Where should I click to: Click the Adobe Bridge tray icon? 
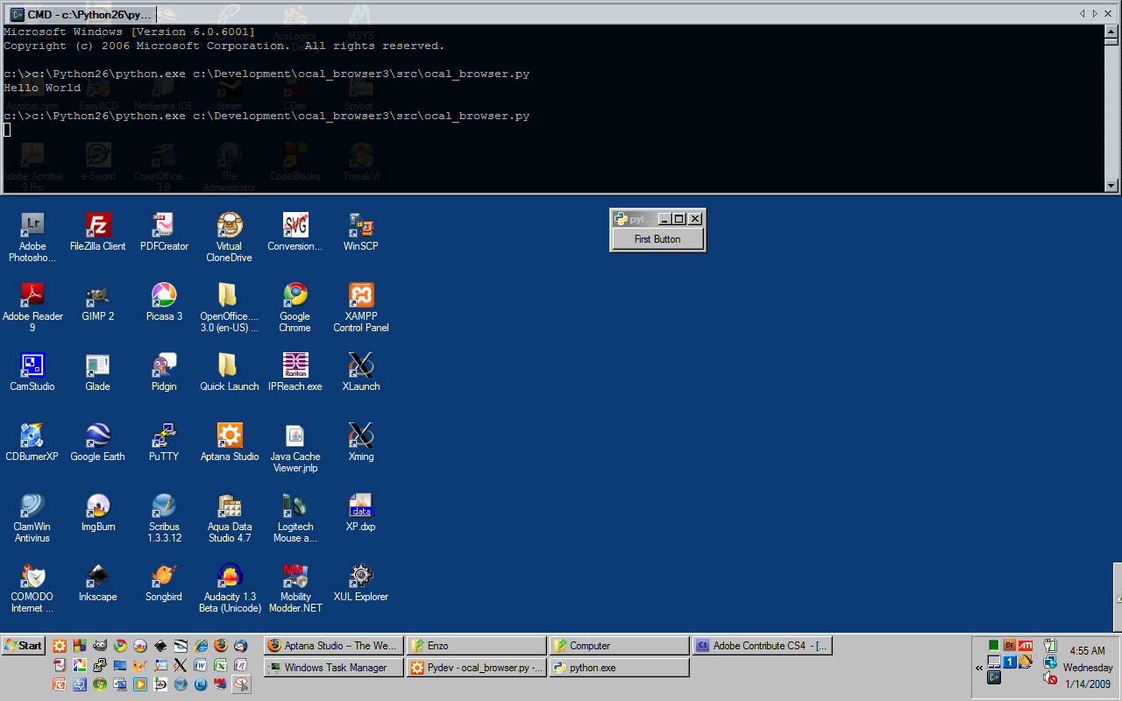[x=1010, y=646]
